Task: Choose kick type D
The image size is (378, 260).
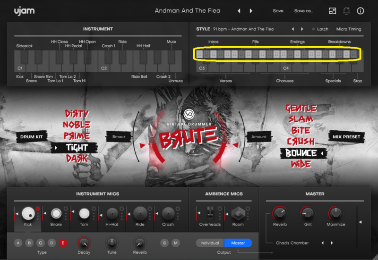Action: point(52,243)
